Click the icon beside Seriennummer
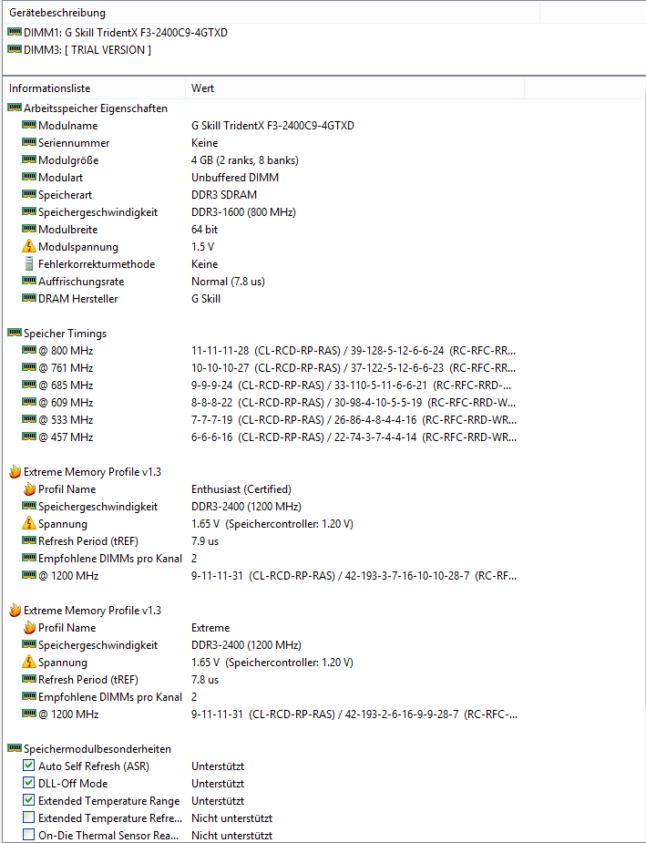The height and width of the screenshot is (843, 646). click(29, 142)
